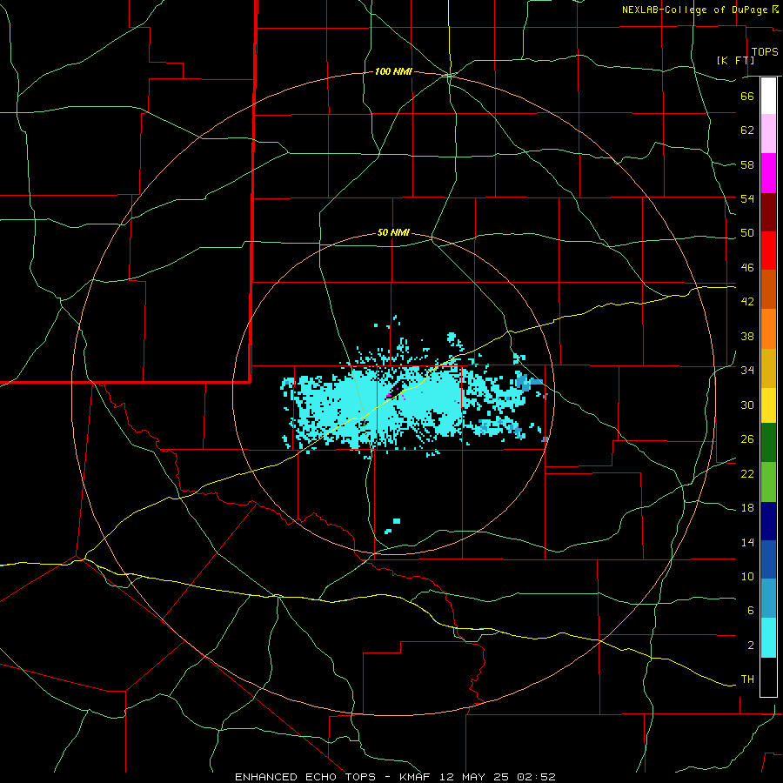The height and width of the screenshot is (783, 783).
Task: Click the cyan legend swatch
Action: coord(768,638)
